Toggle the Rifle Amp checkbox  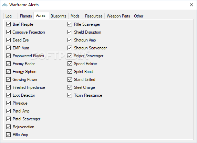coord(8,135)
